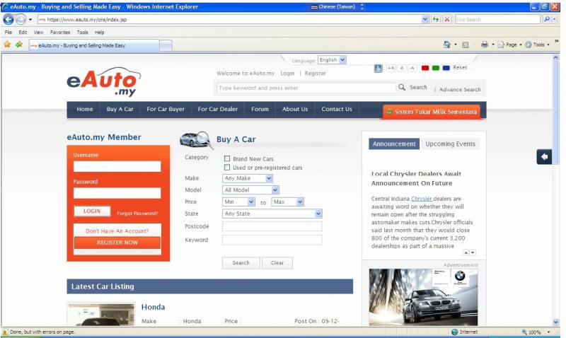The image size is (566, 338).
Task: Click the error warning icon in status bar
Action: pos(5,332)
